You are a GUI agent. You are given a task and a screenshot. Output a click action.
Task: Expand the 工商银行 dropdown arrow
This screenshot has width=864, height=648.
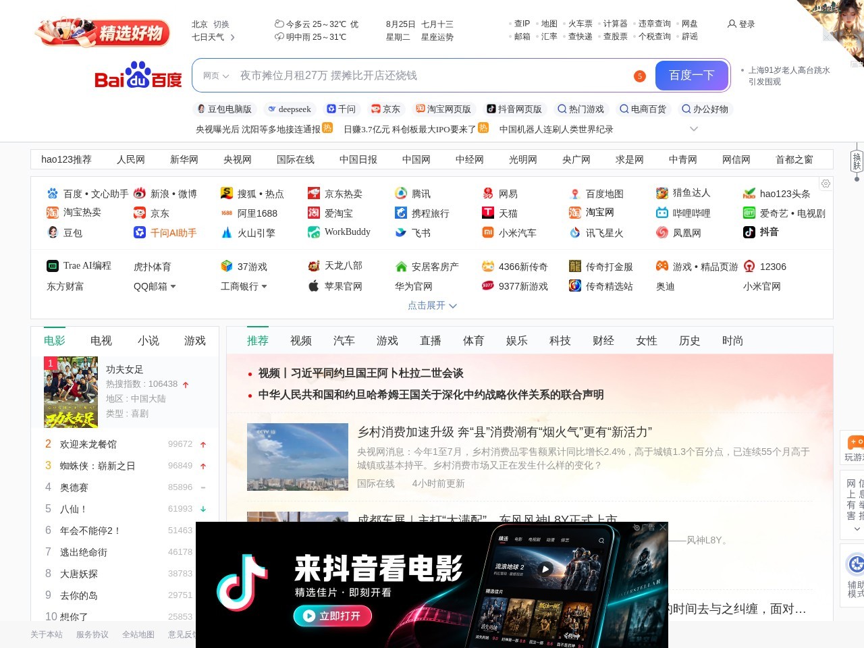[x=264, y=286]
